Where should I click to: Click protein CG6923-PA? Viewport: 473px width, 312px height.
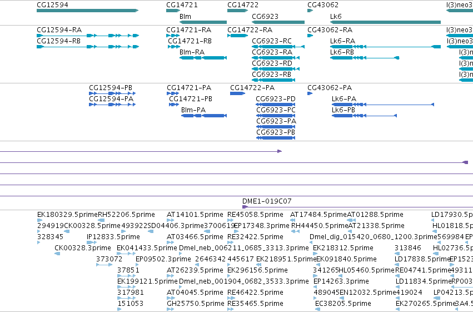tap(276, 127)
